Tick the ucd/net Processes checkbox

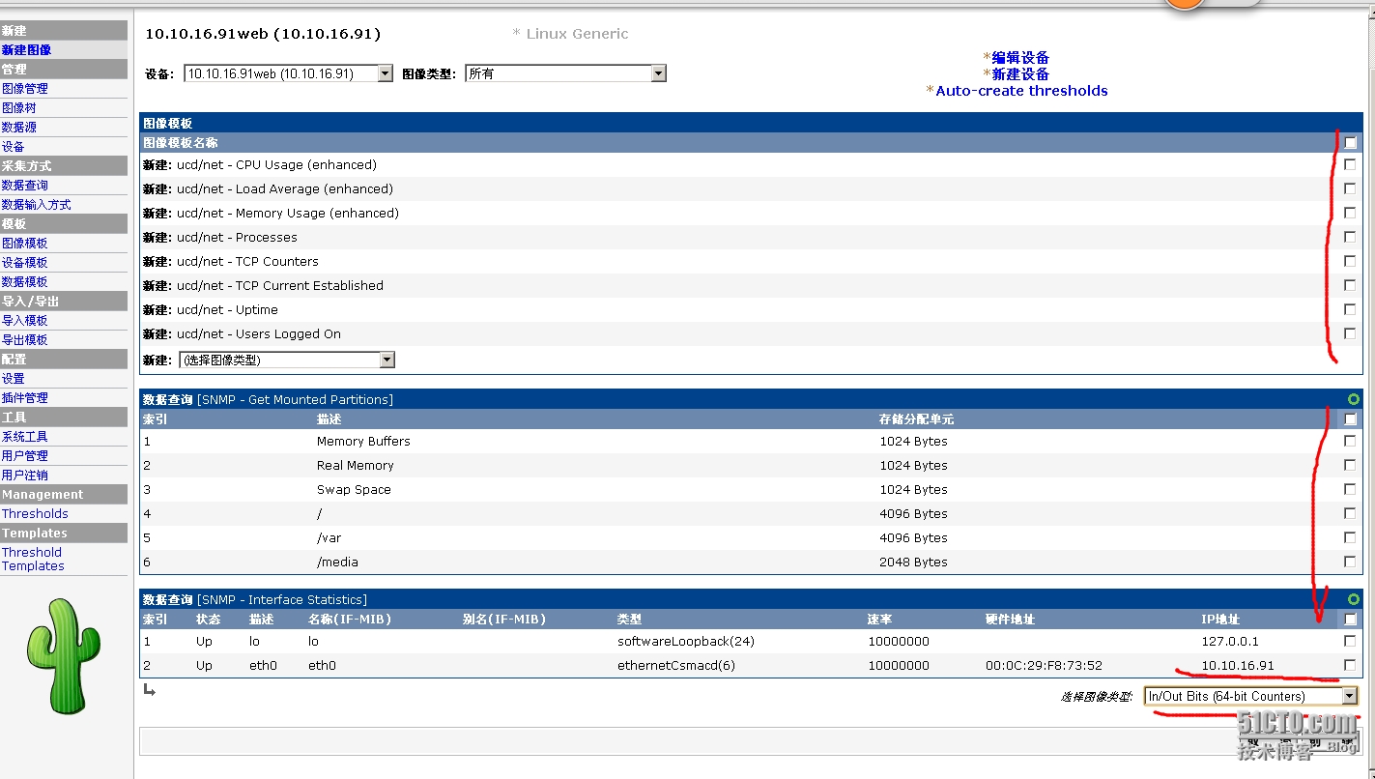coord(1350,237)
